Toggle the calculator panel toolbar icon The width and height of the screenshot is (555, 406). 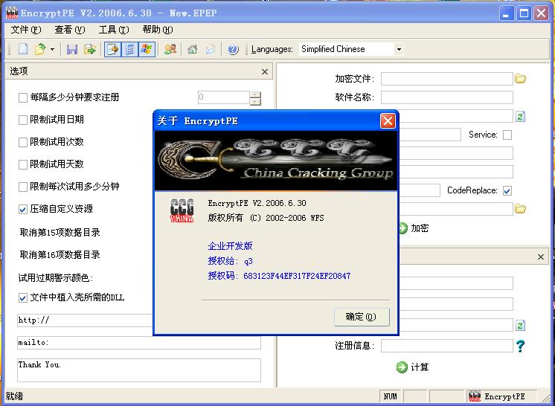tap(129, 49)
